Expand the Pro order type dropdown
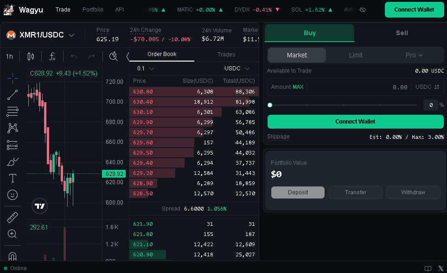 (414, 55)
